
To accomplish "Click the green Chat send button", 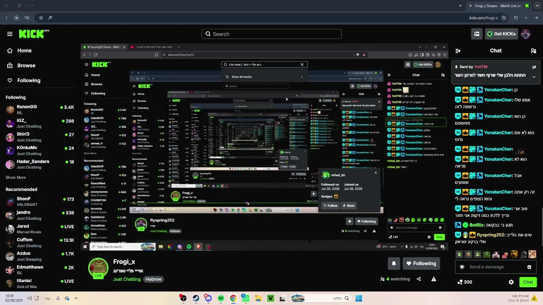I will click(x=528, y=282).
